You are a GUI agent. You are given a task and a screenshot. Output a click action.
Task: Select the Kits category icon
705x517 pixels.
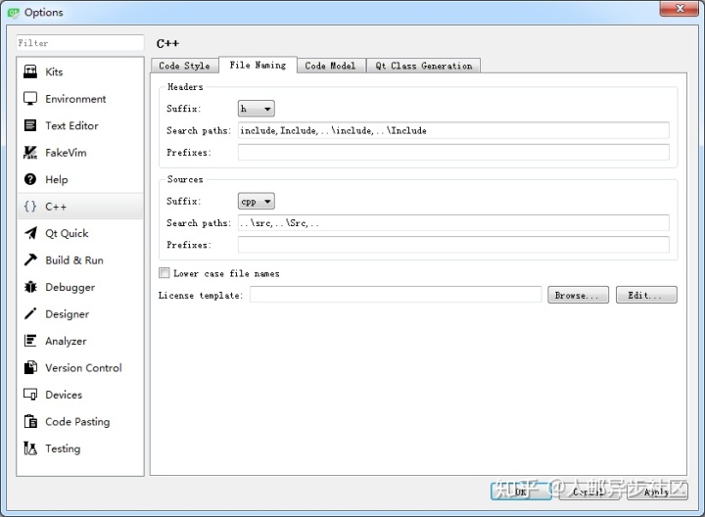pyautogui.click(x=30, y=71)
